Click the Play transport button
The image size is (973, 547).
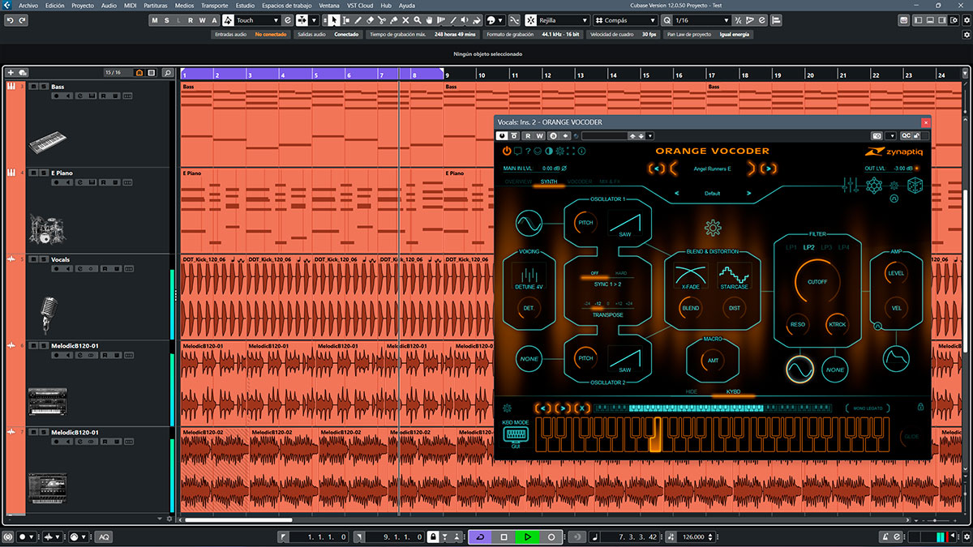[527, 536]
